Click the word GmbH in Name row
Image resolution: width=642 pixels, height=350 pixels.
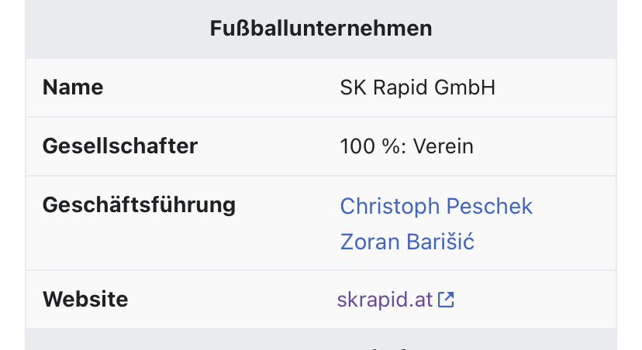tap(464, 87)
